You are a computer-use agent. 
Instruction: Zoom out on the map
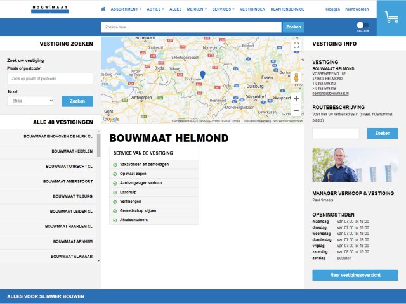point(296,111)
